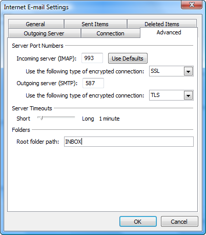The width and height of the screenshot is (206, 235).
Task: Confirm settings with the OK button
Action: 138,222
